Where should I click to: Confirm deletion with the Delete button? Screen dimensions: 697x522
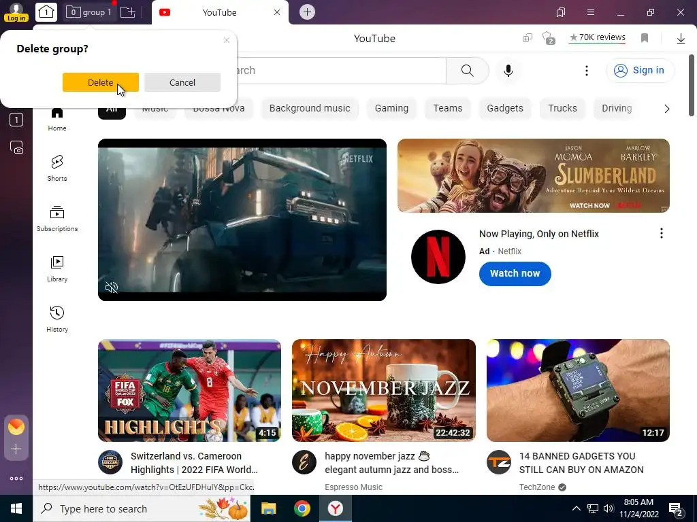(x=101, y=82)
